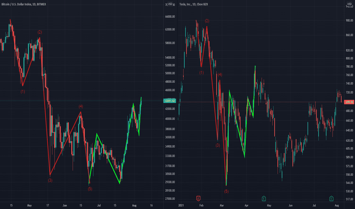Select wave label (2) on Bitcoin chart
The image size is (355, 209).
[40, 32]
